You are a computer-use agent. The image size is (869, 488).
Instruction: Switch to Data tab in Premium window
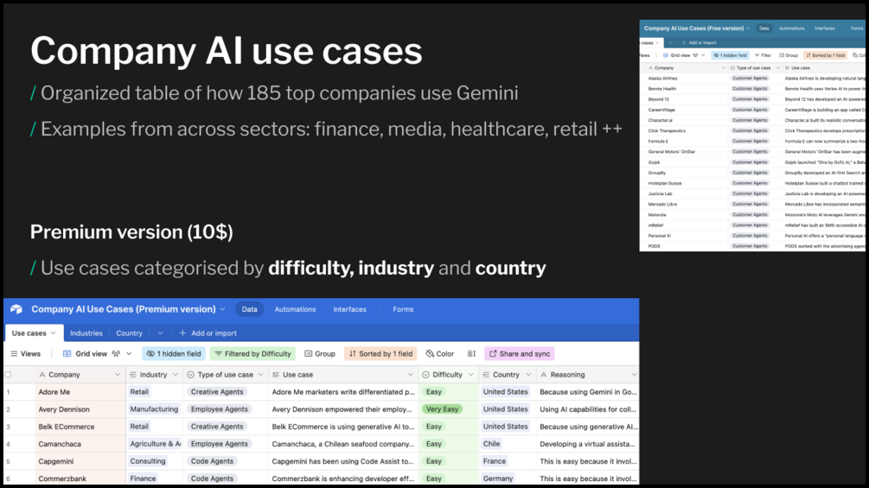(x=249, y=309)
